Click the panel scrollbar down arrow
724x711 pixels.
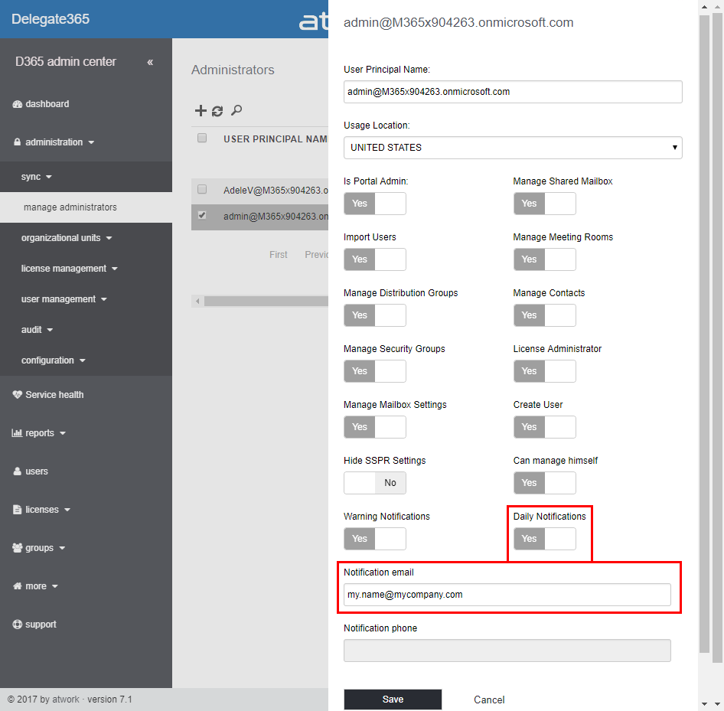coord(704,704)
